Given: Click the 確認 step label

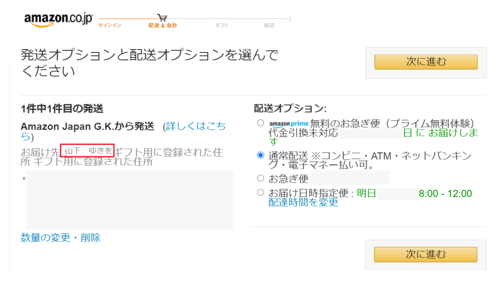Looking at the screenshot, I should [269, 26].
